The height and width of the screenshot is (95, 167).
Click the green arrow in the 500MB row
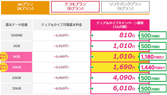(91, 35)
